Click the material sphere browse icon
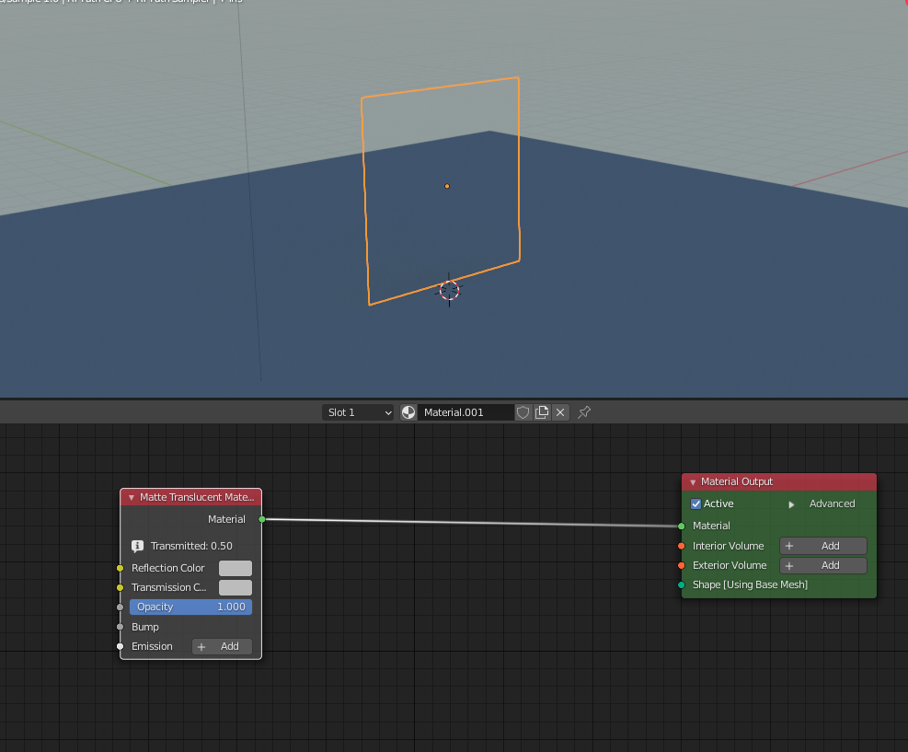This screenshot has width=908, height=752. coord(408,412)
